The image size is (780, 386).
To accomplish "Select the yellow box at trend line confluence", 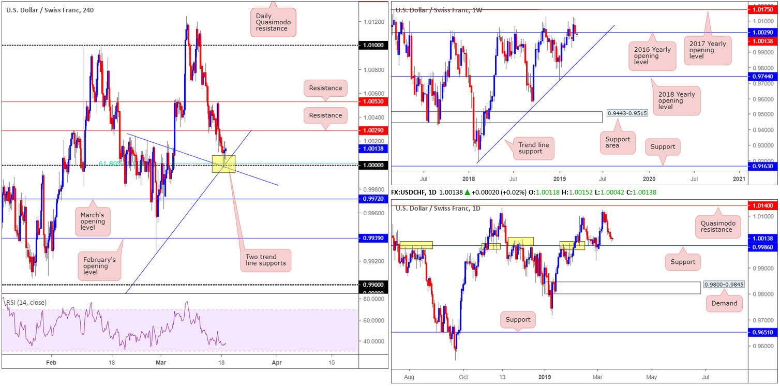I will 223,164.
